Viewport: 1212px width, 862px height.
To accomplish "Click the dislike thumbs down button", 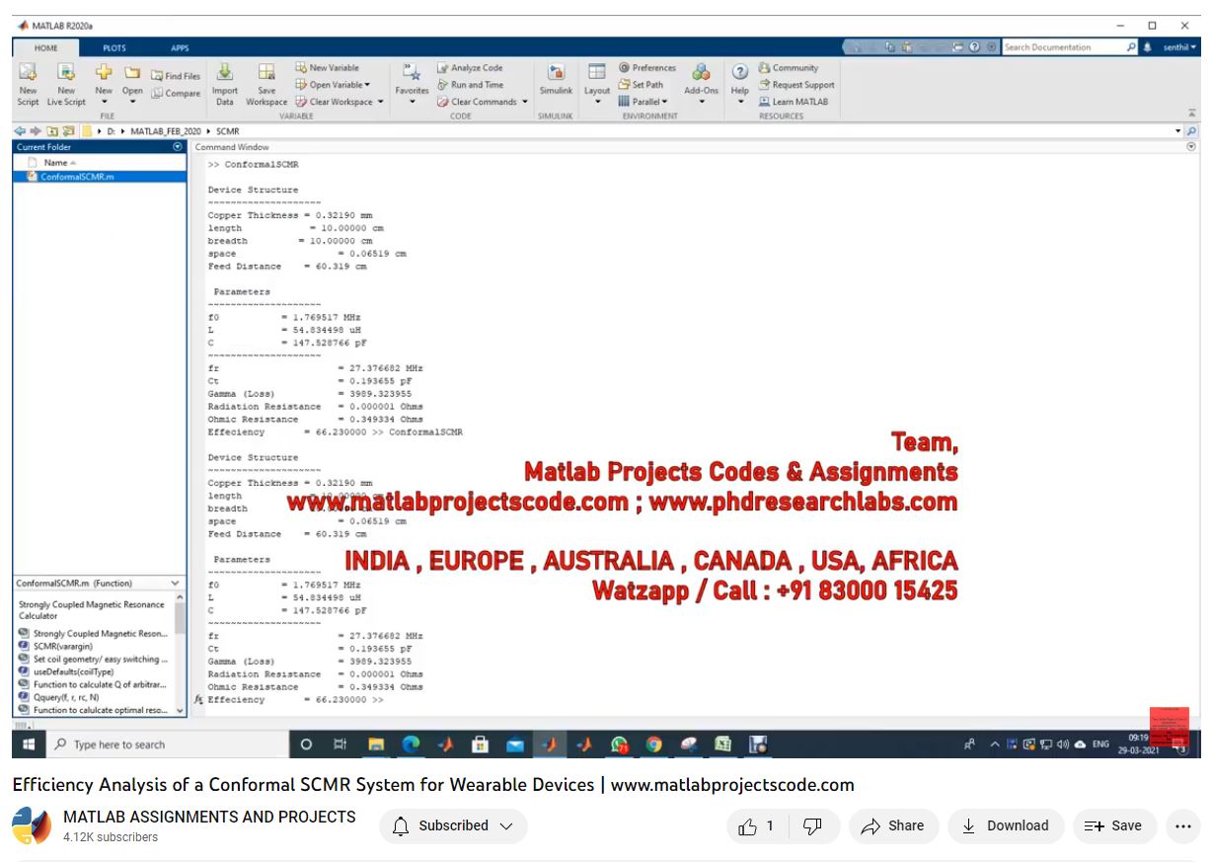I will pos(812,826).
